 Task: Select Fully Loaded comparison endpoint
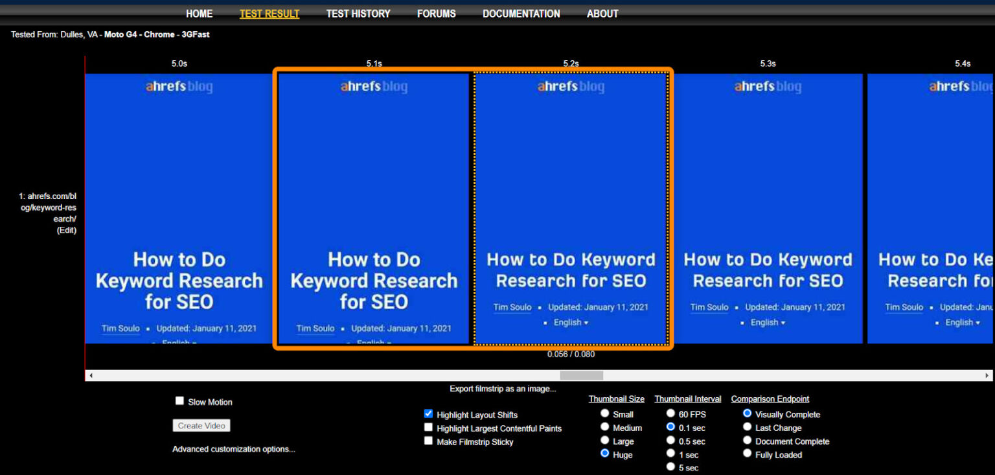748,454
